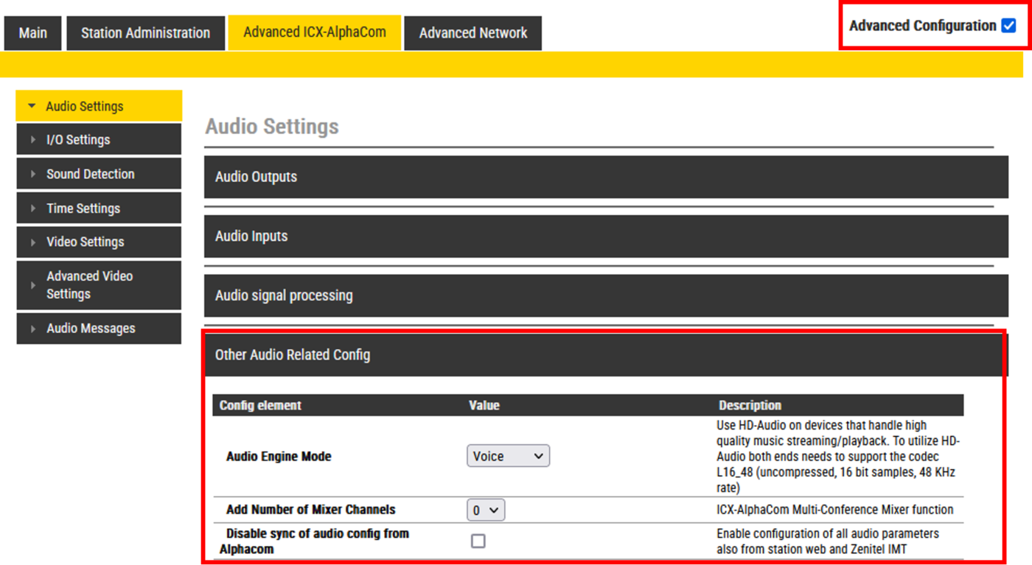1032x565 pixels.
Task: Switch to the Main tab
Action: 32,32
